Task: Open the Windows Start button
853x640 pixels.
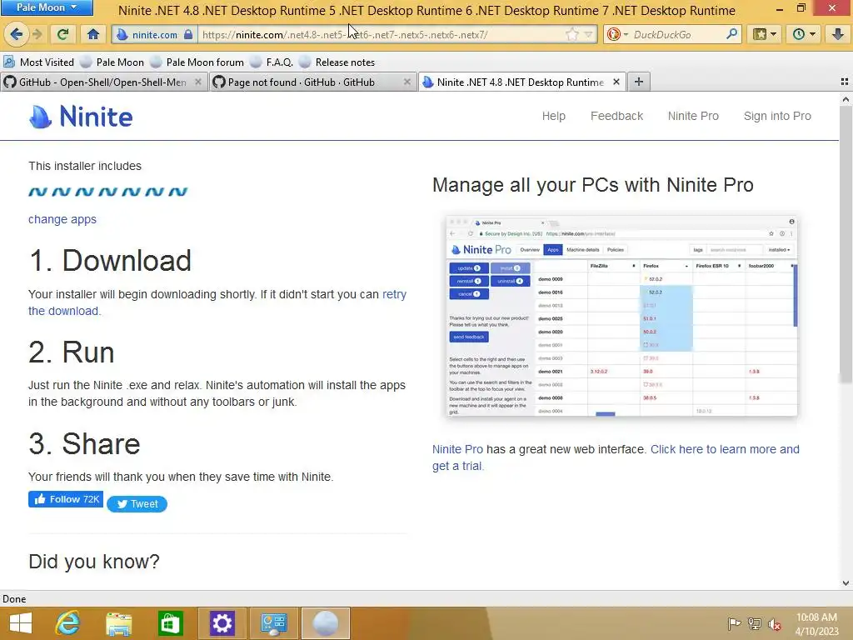Action: click(21, 623)
